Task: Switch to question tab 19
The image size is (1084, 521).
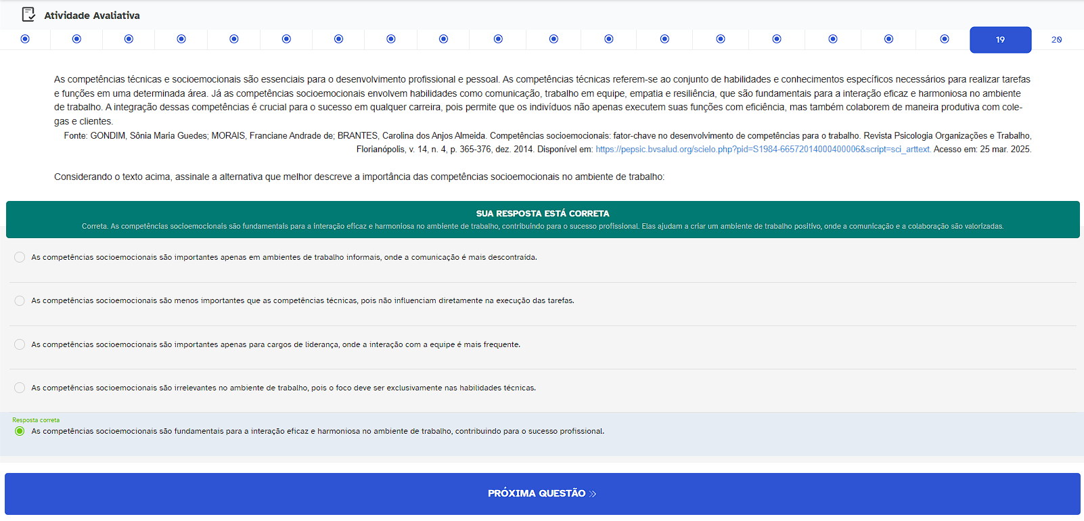Action: pos(1000,40)
